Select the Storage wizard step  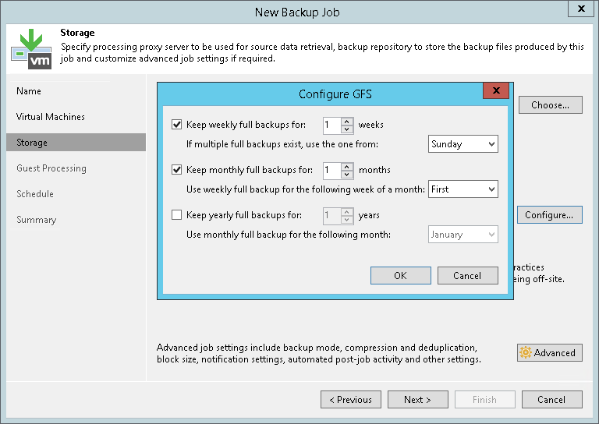(x=32, y=143)
